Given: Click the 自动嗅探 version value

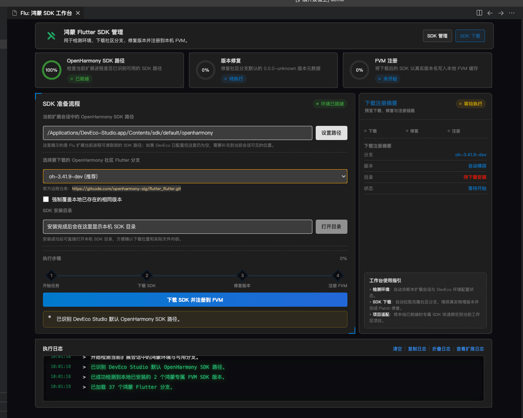Looking at the screenshot, I should click(477, 166).
